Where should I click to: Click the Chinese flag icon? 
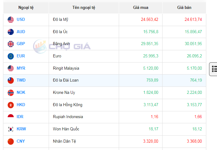coord(11,141)
